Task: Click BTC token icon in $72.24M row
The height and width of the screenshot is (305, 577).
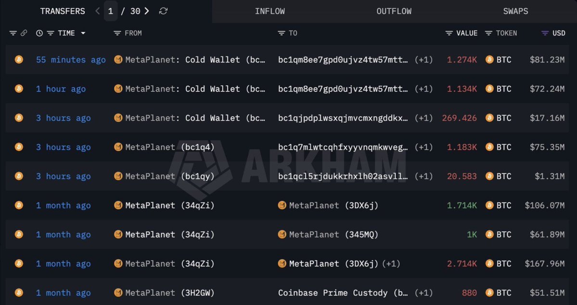Action: [x=489, y=88]
